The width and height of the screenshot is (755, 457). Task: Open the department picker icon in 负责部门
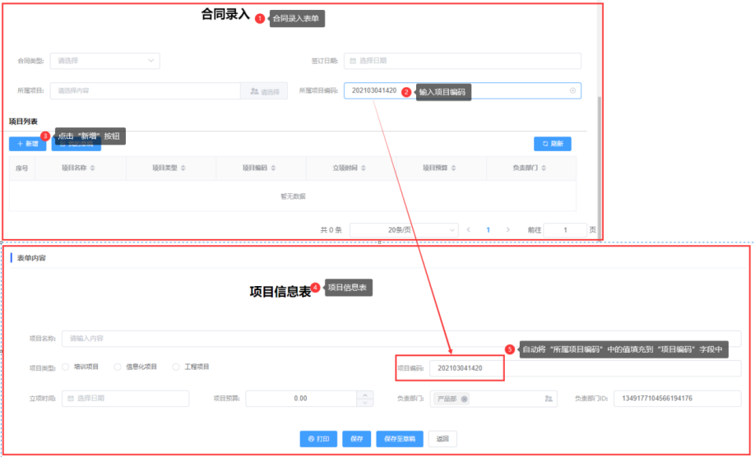click(x=549, y=399)
